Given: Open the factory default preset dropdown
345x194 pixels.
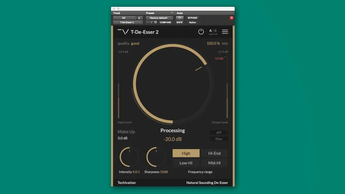Looking at the screenshot, I should coord(159,18).
